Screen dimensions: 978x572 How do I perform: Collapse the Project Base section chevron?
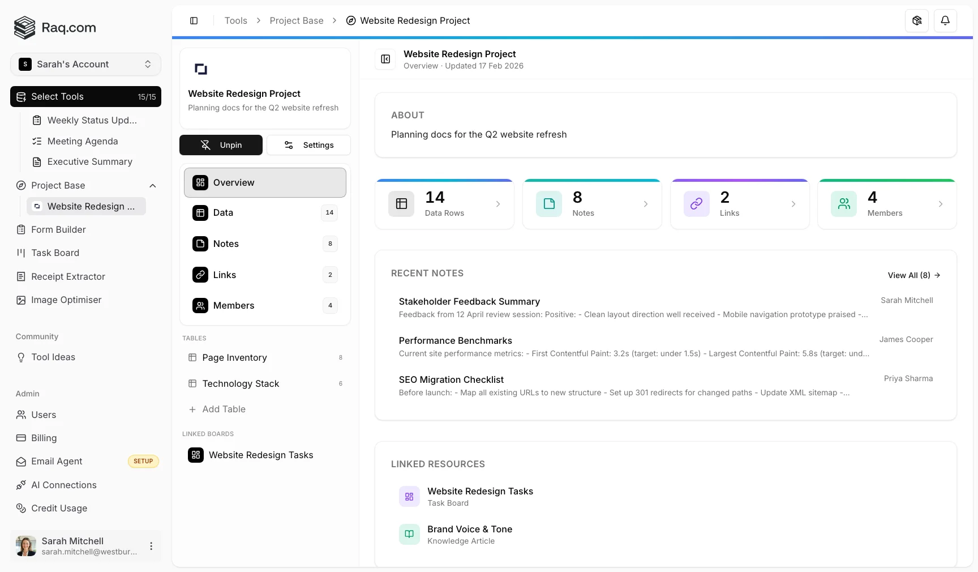pos(152,186)
